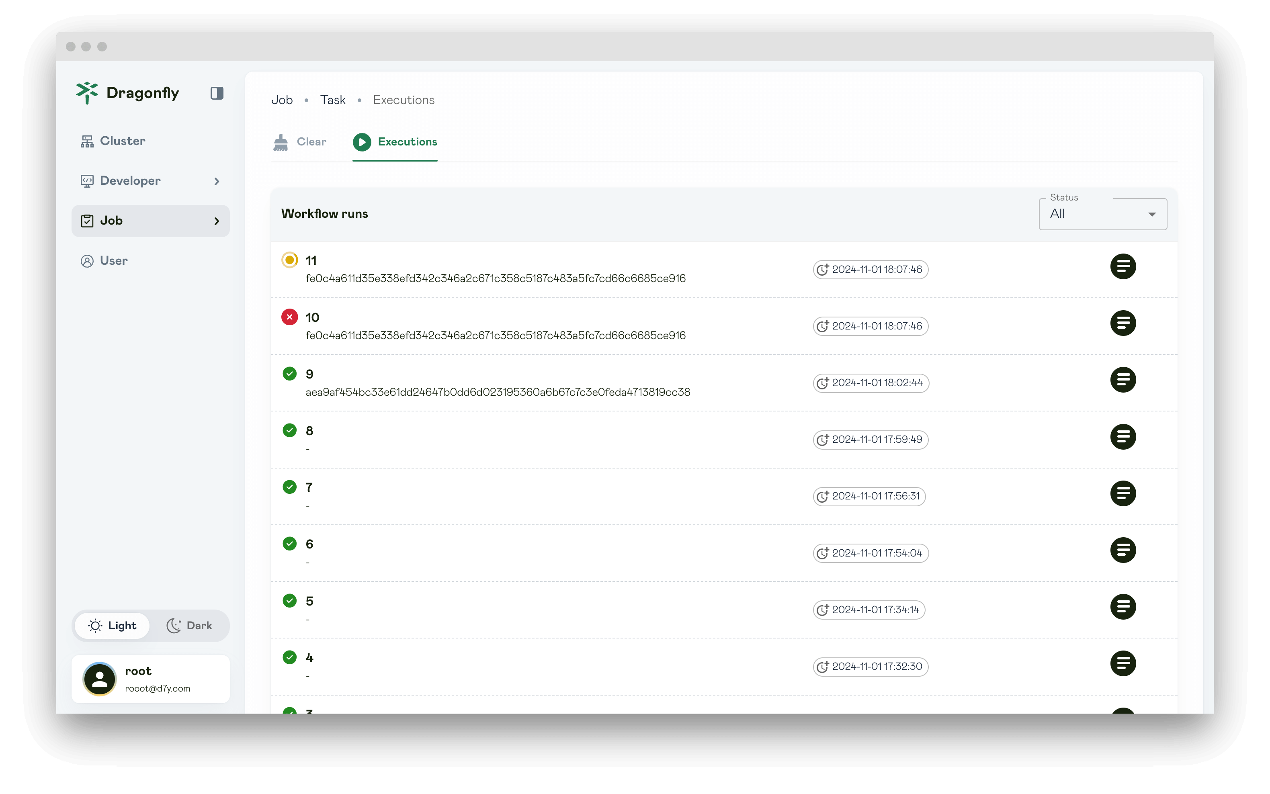This screenshot has width=1270, height=794.
Task: Click timestamp 2024-11-01 17:56:31
Action: coord(869,496)
